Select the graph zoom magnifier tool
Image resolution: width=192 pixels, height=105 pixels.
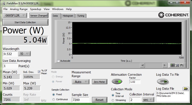point(177,65)
